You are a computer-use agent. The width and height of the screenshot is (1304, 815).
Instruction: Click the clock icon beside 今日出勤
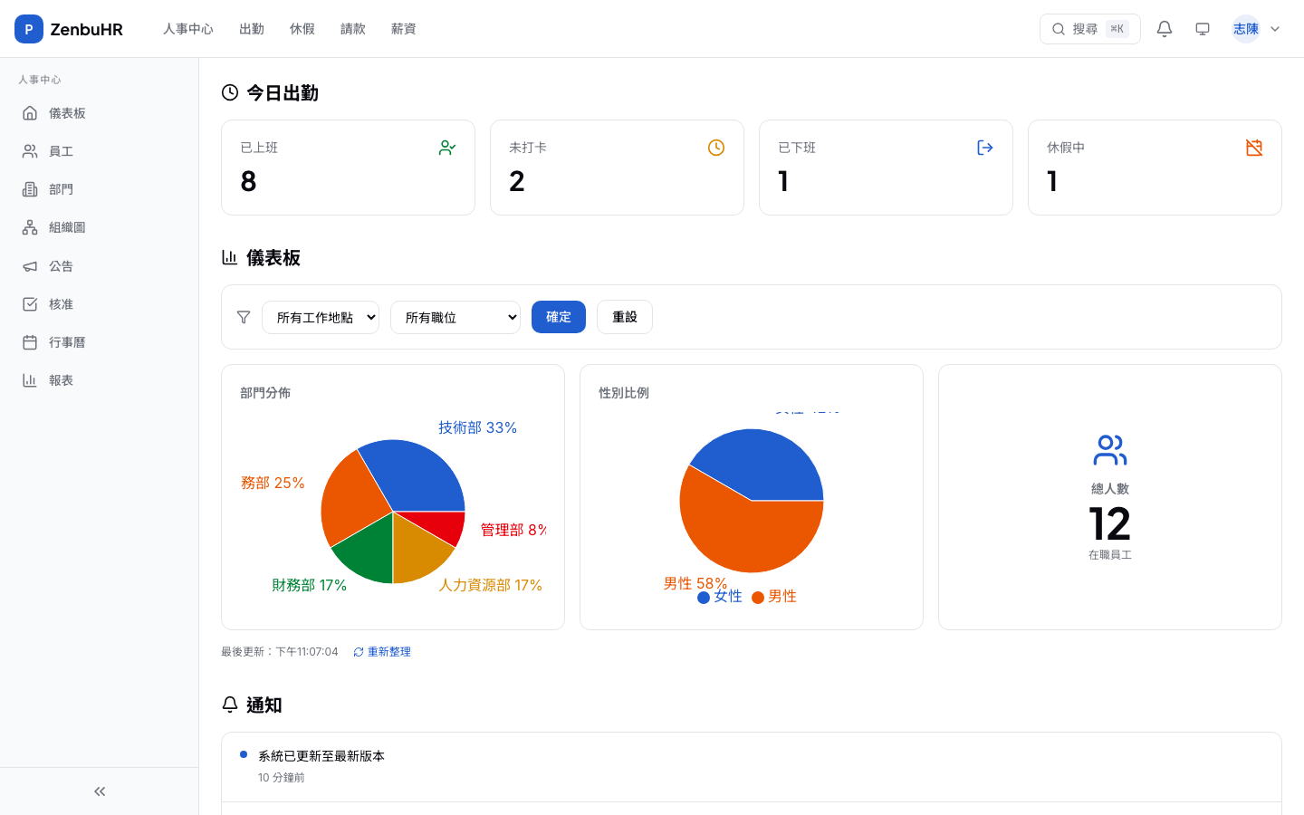pyautogui.click(x=230, y=92)
